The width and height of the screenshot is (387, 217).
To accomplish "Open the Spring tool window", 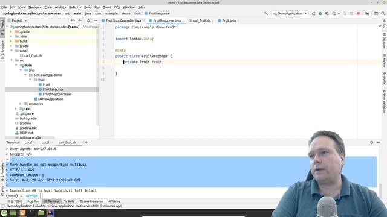I will tap(114, 201).
